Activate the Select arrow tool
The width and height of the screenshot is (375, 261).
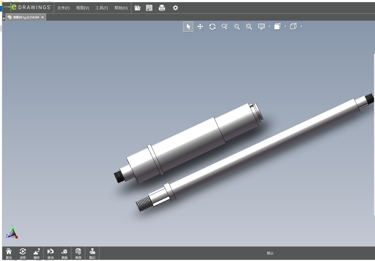pyautogui.click(x=188, y=27)
